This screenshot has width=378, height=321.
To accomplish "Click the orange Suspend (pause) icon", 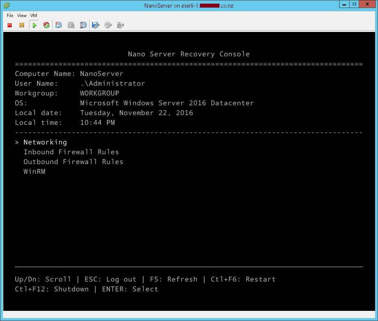I will (22, 25).
